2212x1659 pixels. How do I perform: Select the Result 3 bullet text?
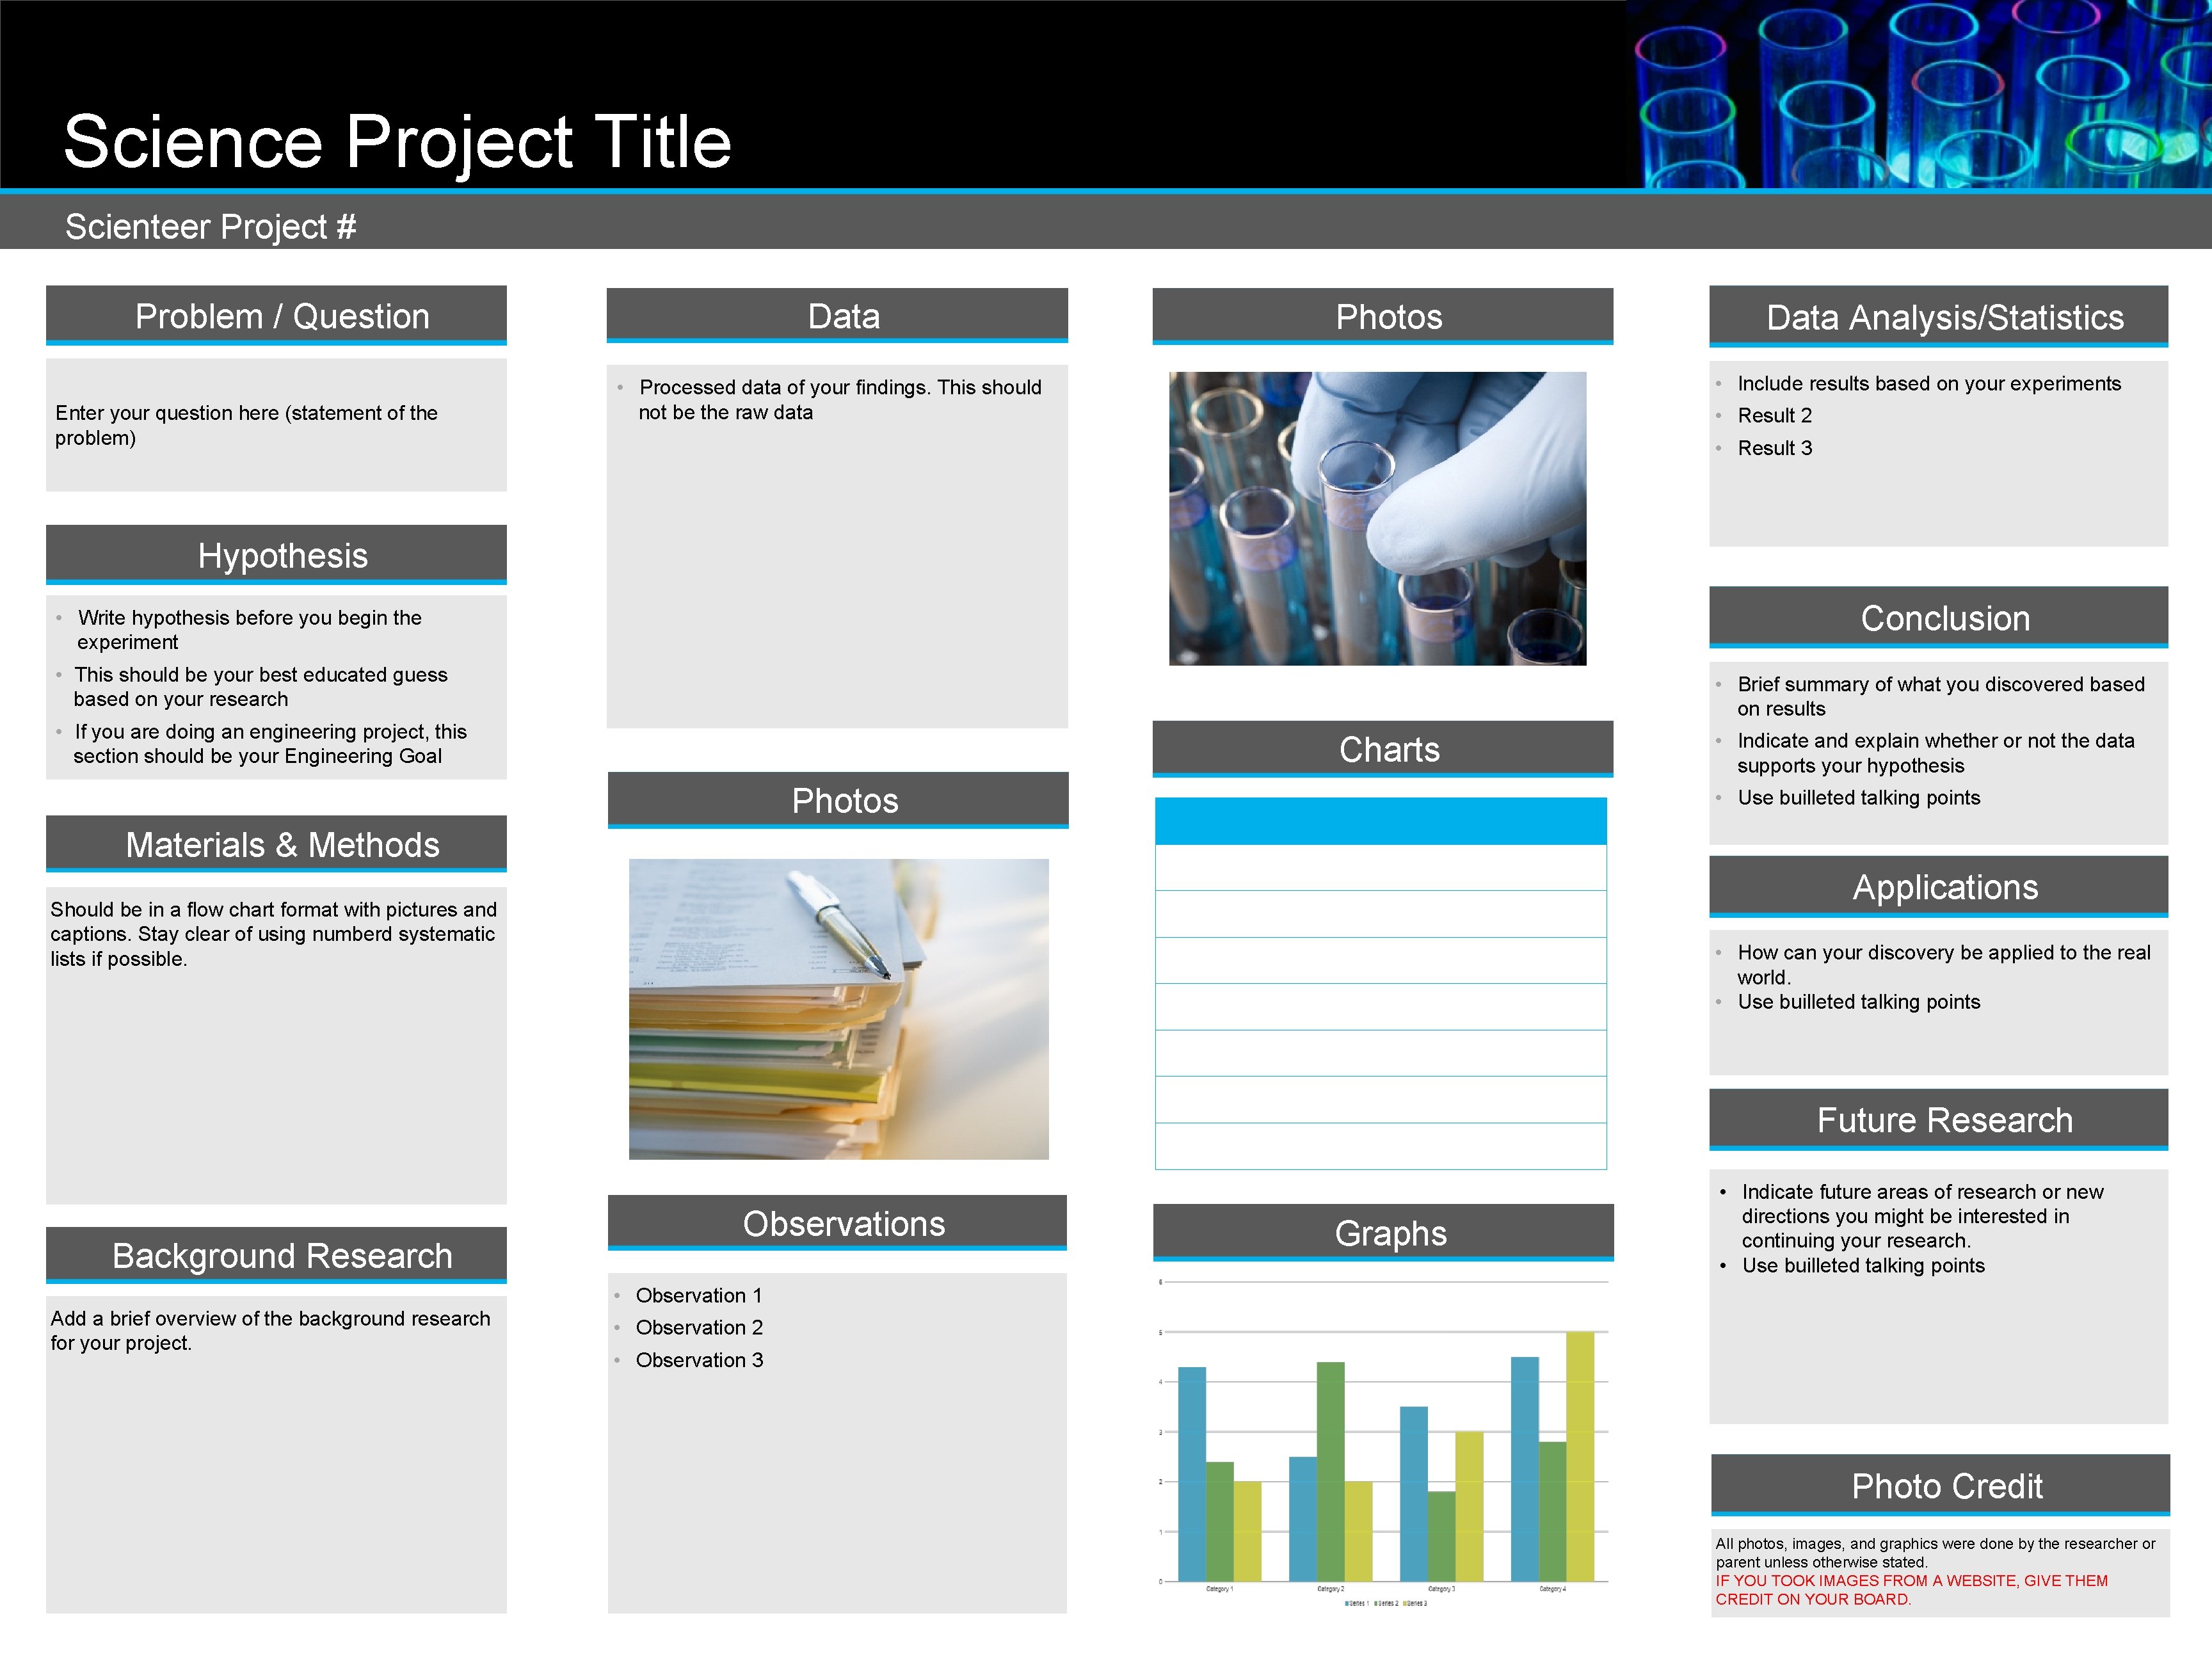click(x=1774, y=448)
